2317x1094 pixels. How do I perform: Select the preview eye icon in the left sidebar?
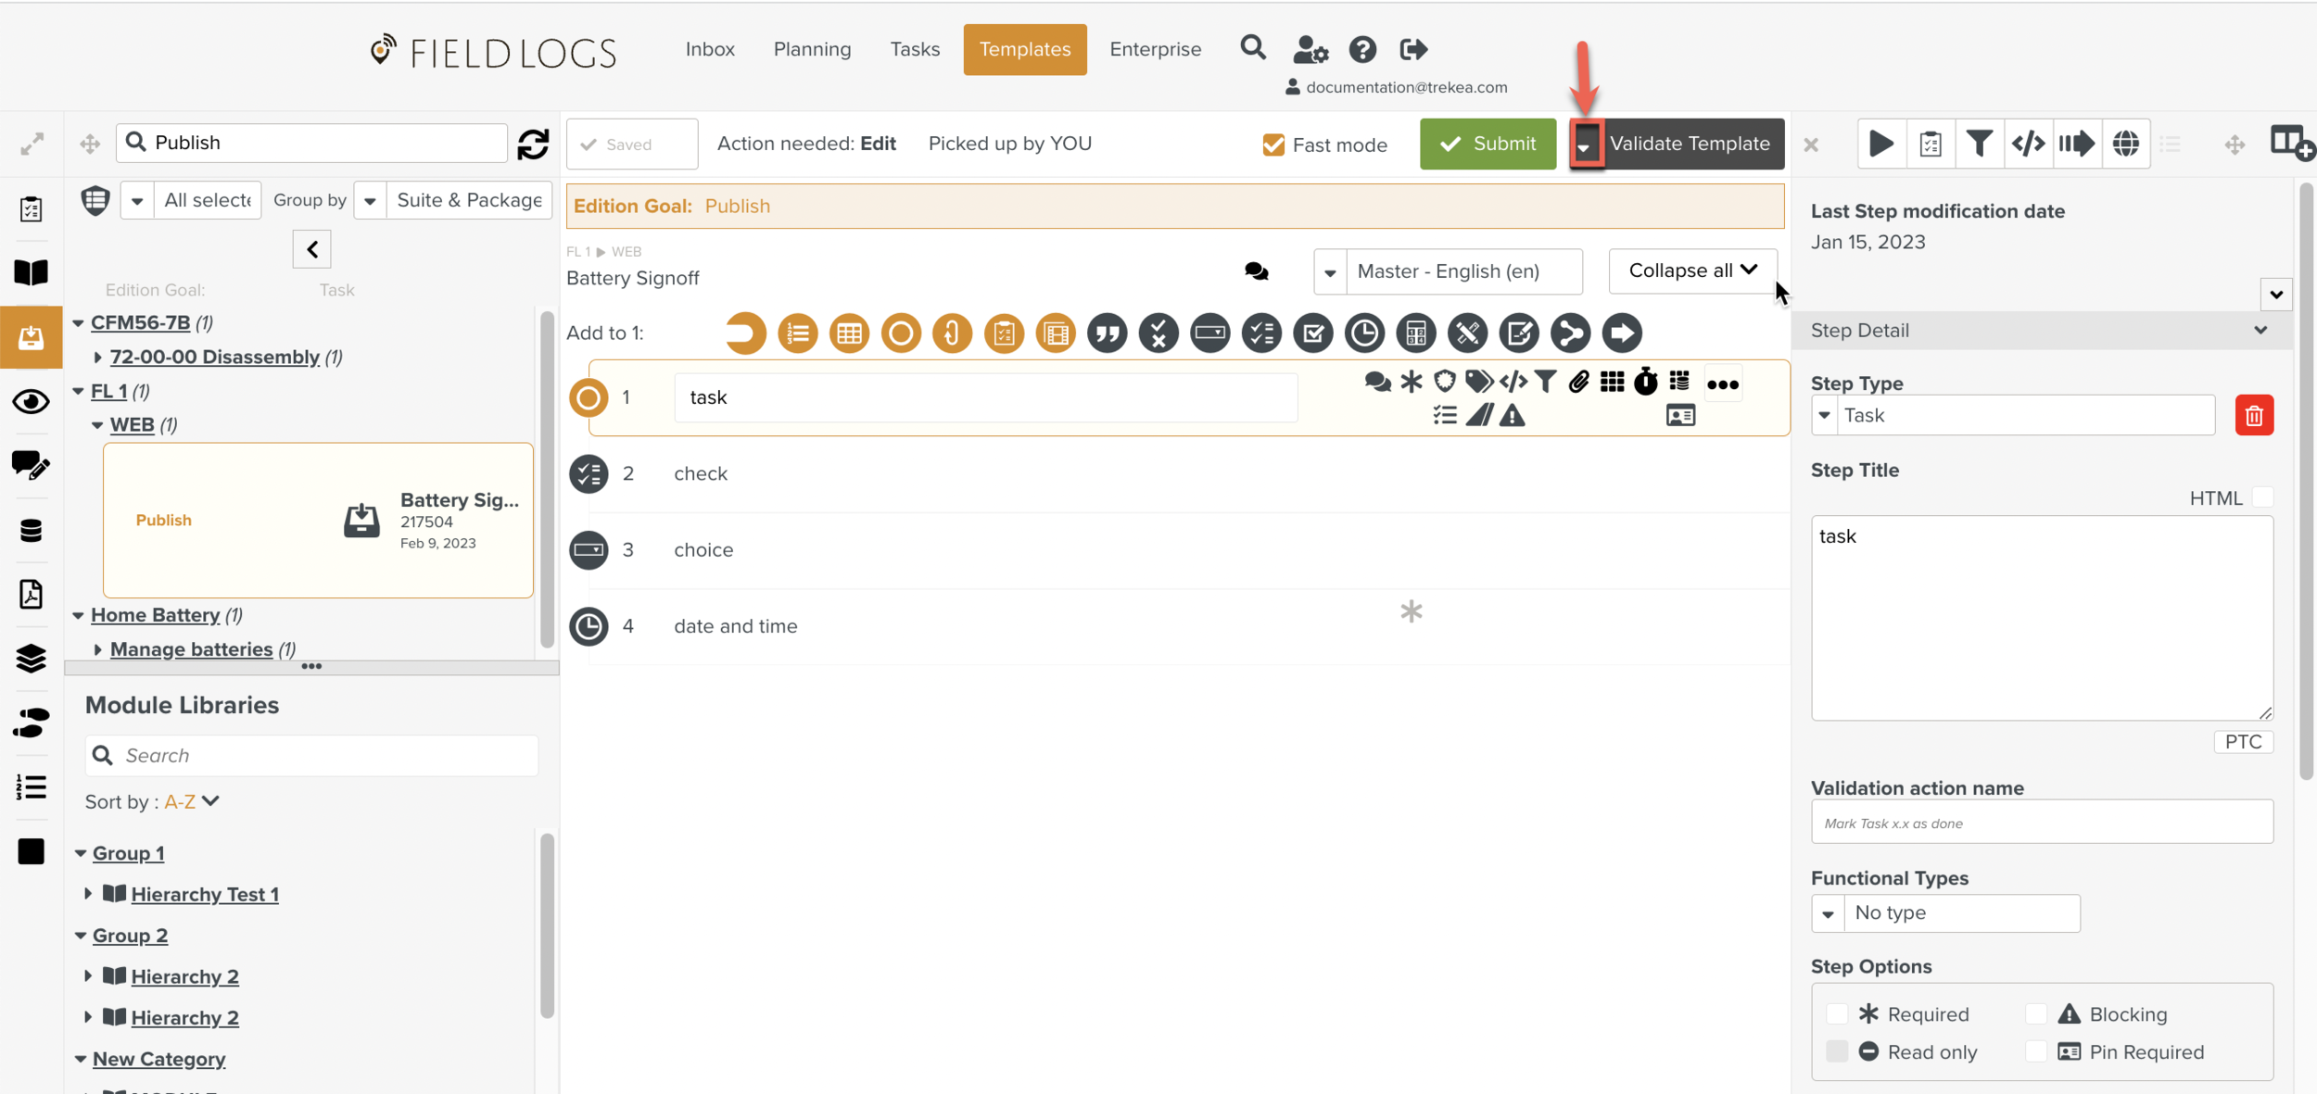(31, 402)
